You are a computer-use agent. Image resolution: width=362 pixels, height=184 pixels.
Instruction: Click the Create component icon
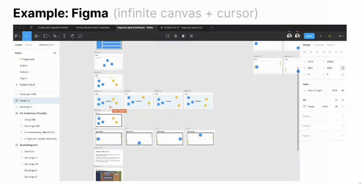(176, 36)
